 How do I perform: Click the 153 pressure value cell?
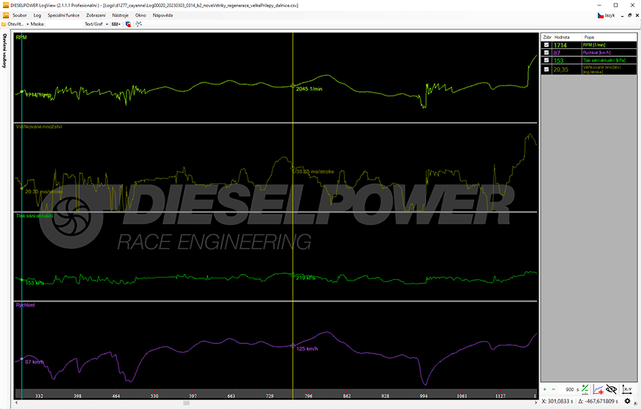coord(567,61)
